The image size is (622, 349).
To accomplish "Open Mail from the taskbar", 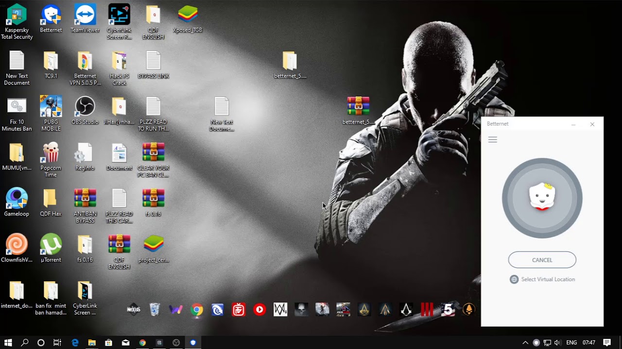I will (x=125, y=342).
